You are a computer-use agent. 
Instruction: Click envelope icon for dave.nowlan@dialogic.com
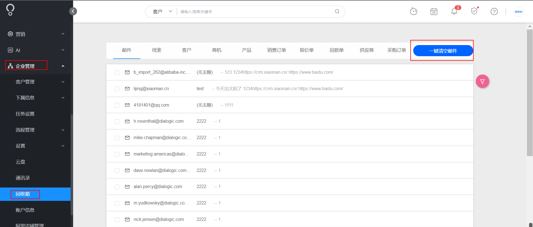click(127, 171)
